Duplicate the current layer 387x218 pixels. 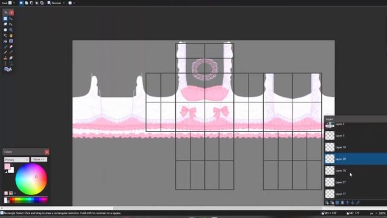[x=337, y=203]
